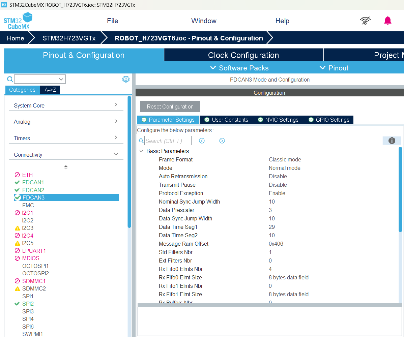Click the warning icon beside I2C3
This screenshot has height=337, width=404.
coord(17,228)
